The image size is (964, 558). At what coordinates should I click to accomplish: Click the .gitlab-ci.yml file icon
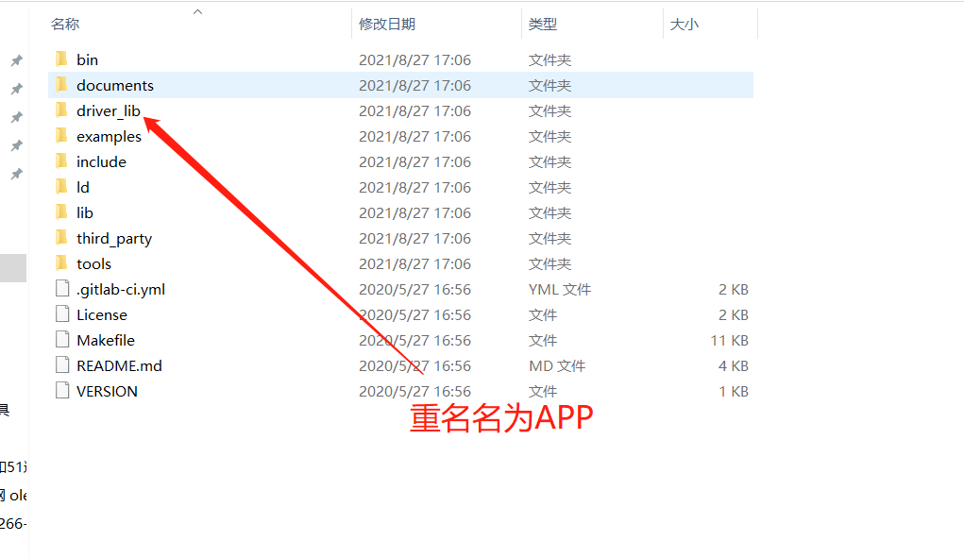click(x=62, y=289)
